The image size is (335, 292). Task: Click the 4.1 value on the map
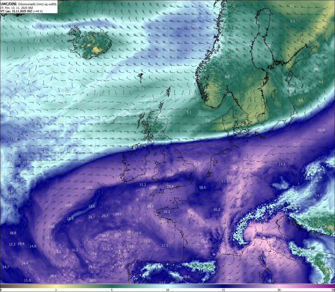pyautogui.click(x=321, y=82)
